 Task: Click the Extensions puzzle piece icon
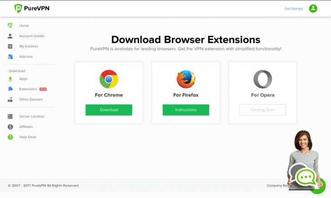pyautogui.click(x=10, y=89)
